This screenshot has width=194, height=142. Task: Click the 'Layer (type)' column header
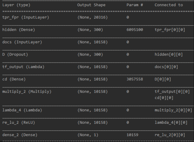(16, 5)
